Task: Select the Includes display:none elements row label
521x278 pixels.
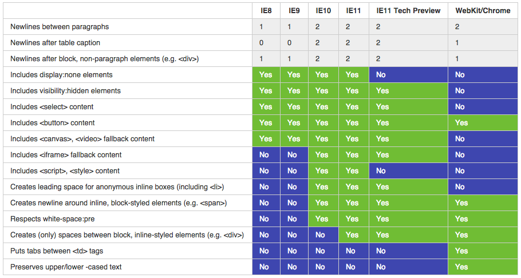Action: click(x=61, y=75)
